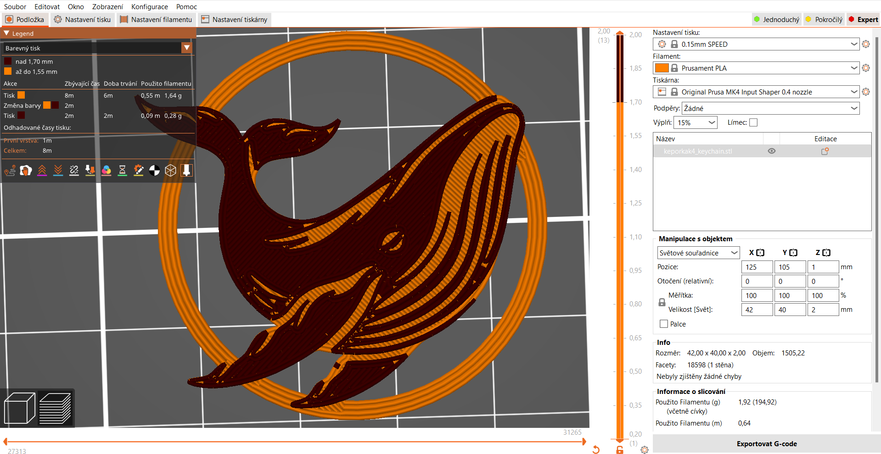Click edit icon for keporkak4_keychain.stl

(x=825, y=151)
